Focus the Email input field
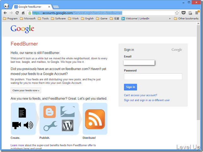203x152 pixels. tap(139, 62)
